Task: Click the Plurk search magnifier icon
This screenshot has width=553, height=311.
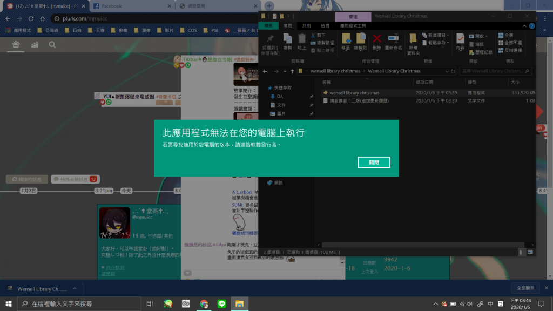Action: click(x=52, y=45)
